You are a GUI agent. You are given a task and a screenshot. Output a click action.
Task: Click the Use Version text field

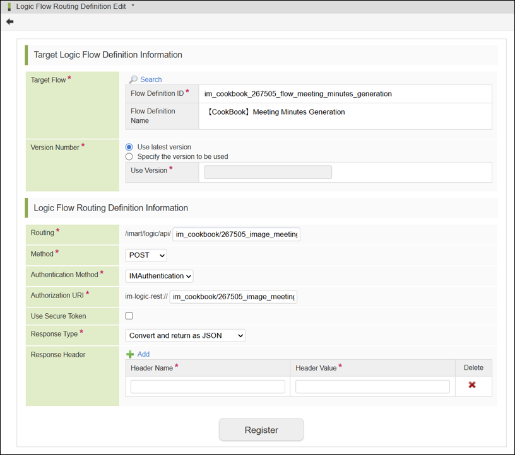tap(268, 172)
